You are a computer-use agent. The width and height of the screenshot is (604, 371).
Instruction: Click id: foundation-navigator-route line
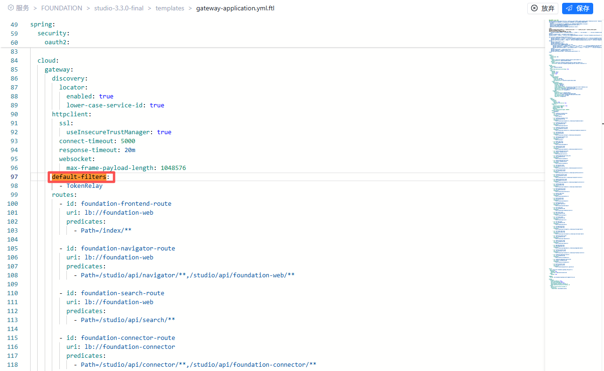tap(117, 248)
